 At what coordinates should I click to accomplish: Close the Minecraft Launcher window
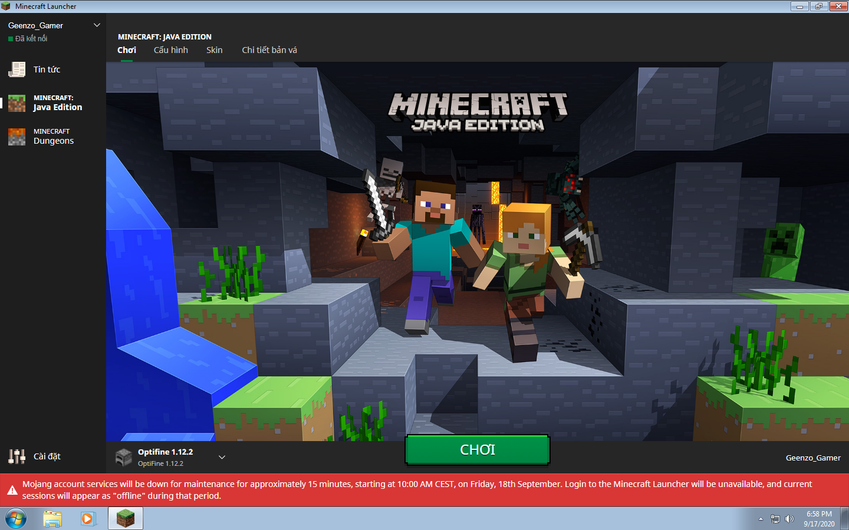coord(838,6)
